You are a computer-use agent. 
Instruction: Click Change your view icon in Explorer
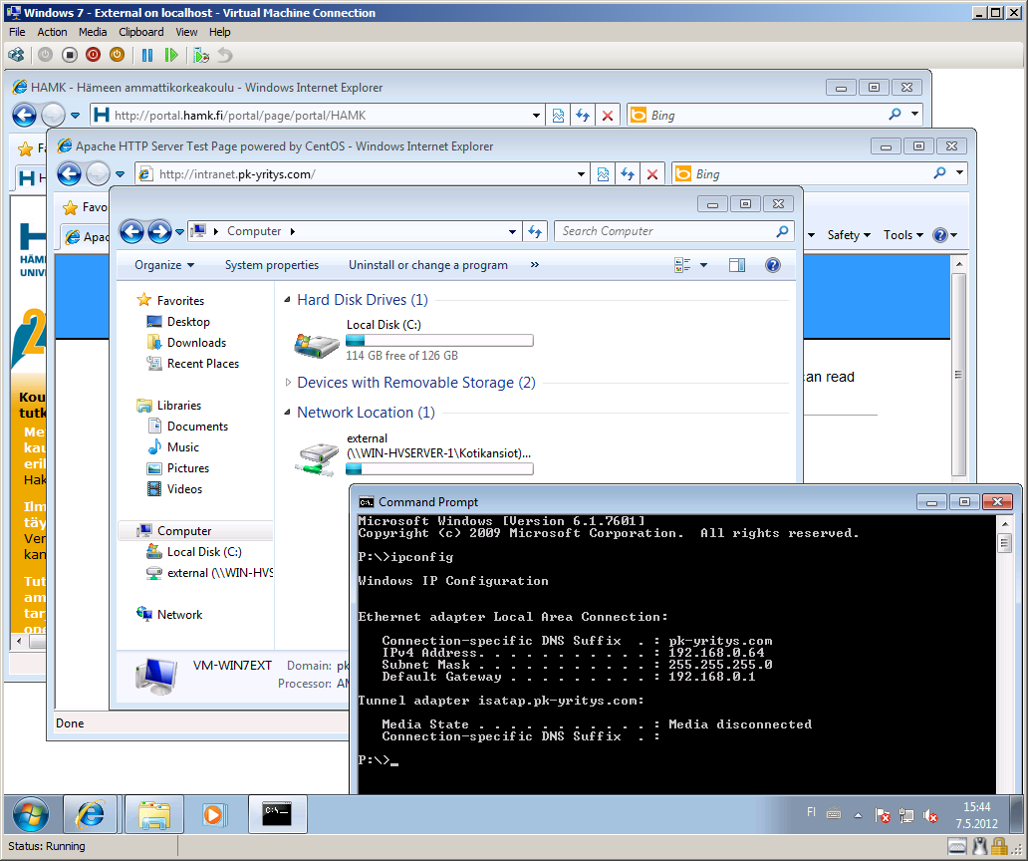pyautogui.click(x=681, y=265)
